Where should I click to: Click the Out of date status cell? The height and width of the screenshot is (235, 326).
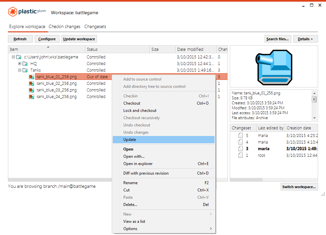(x=97, y=77)
